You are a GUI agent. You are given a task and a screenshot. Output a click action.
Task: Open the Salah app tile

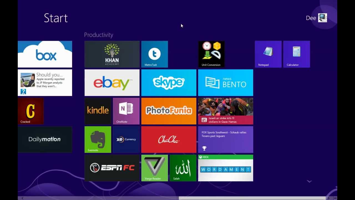[183, 168]
